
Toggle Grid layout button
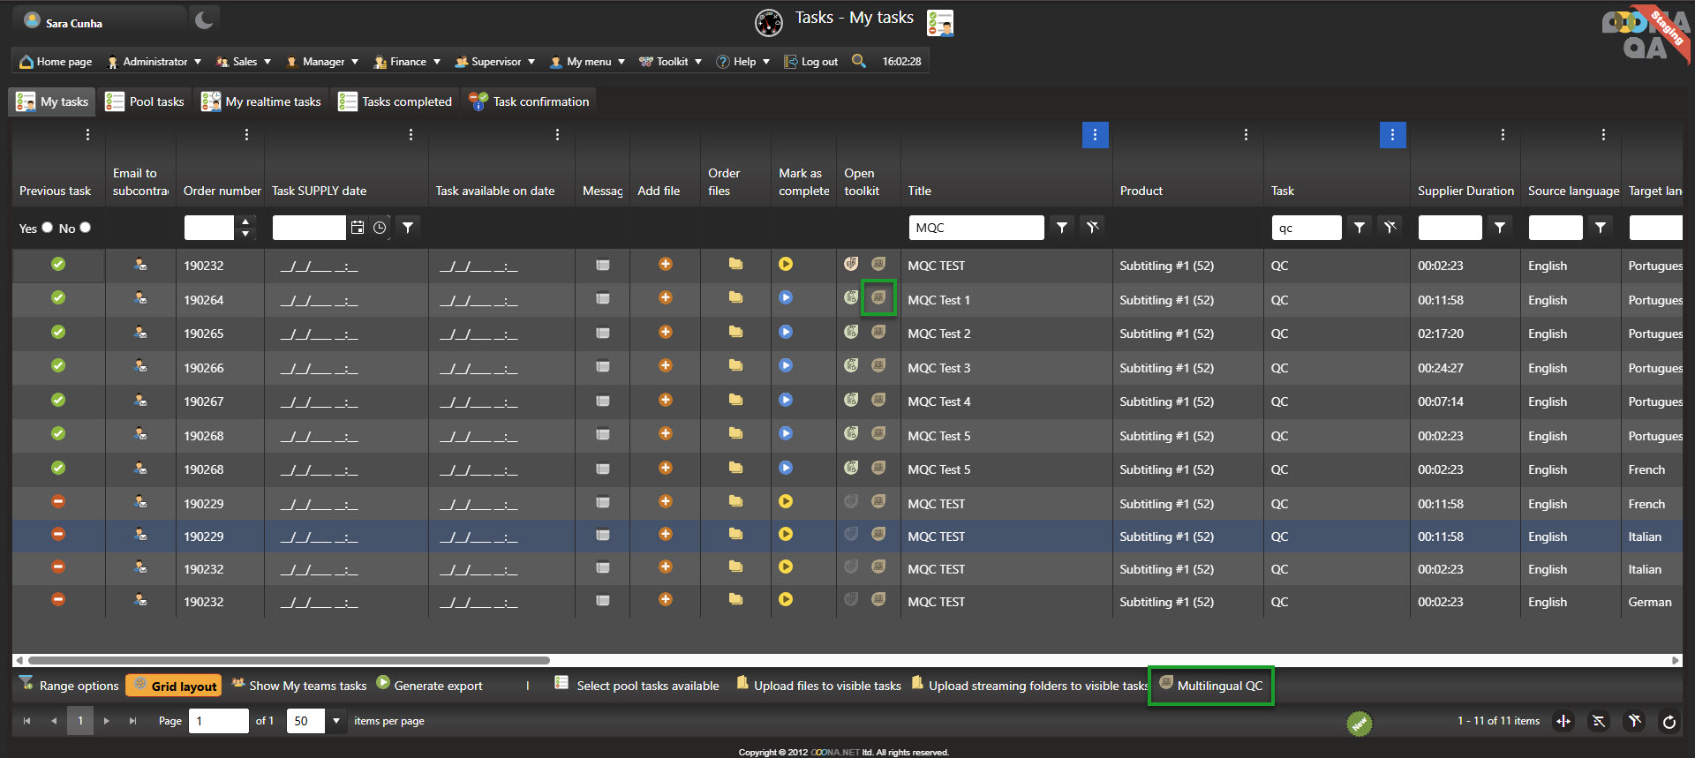click(x=174, y=686)
